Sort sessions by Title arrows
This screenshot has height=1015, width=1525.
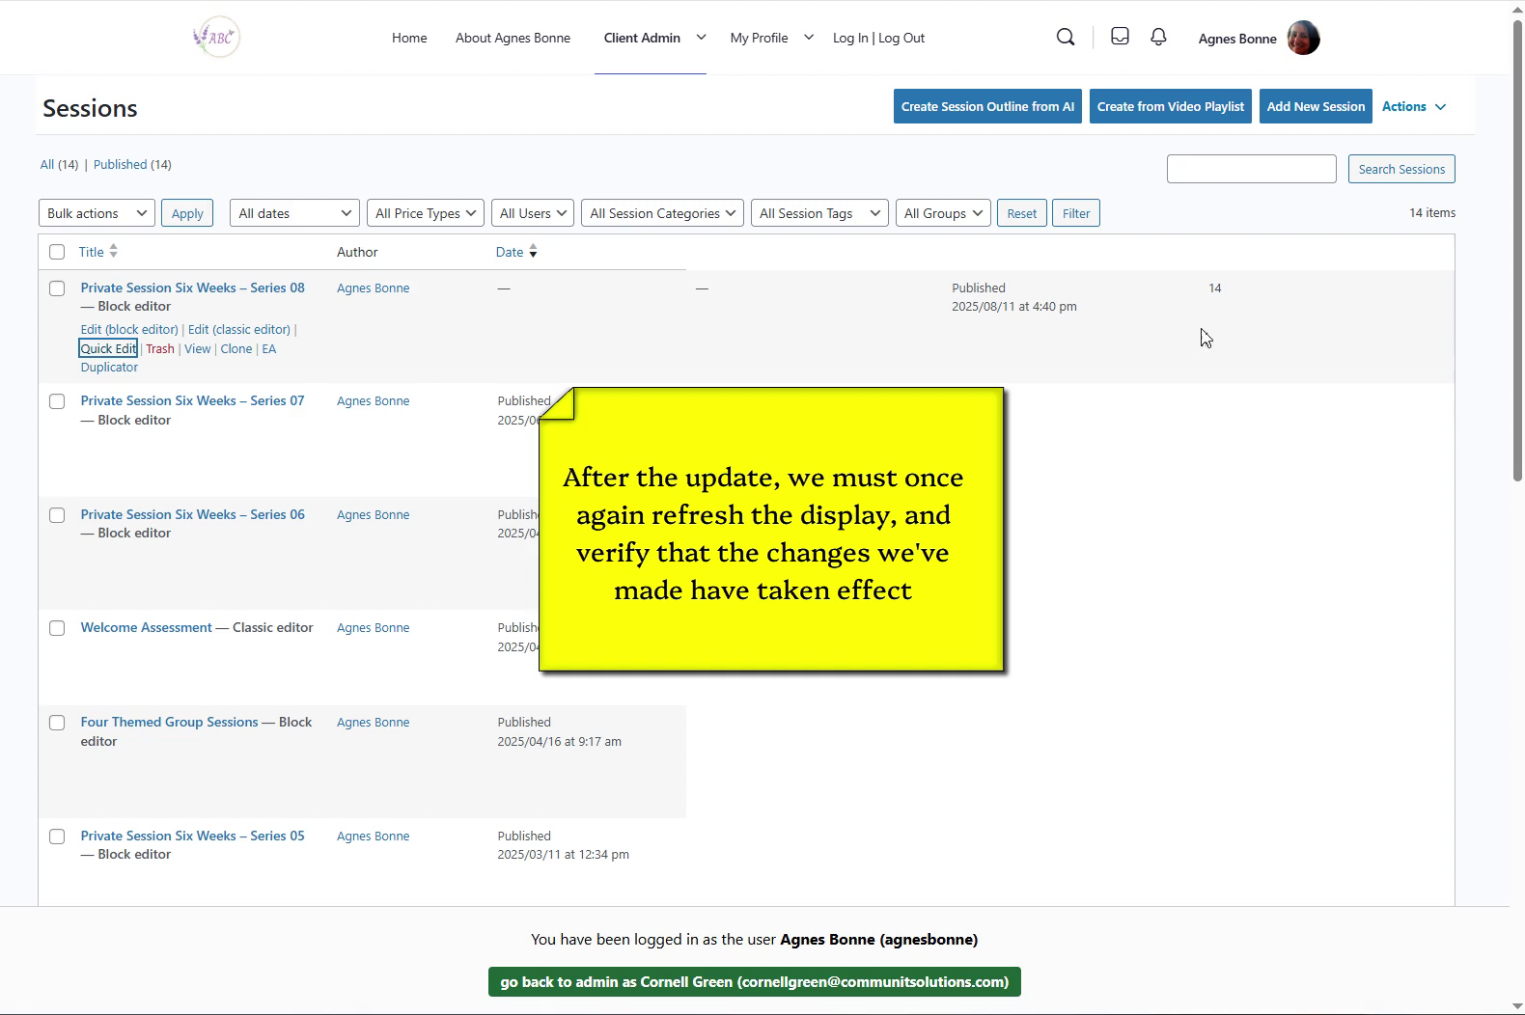tap(114, 252)
